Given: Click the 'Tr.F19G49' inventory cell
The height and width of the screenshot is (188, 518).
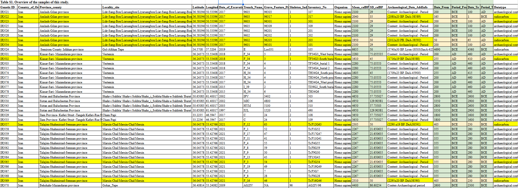Looking at the screenshot, I should tap(320, 166).
